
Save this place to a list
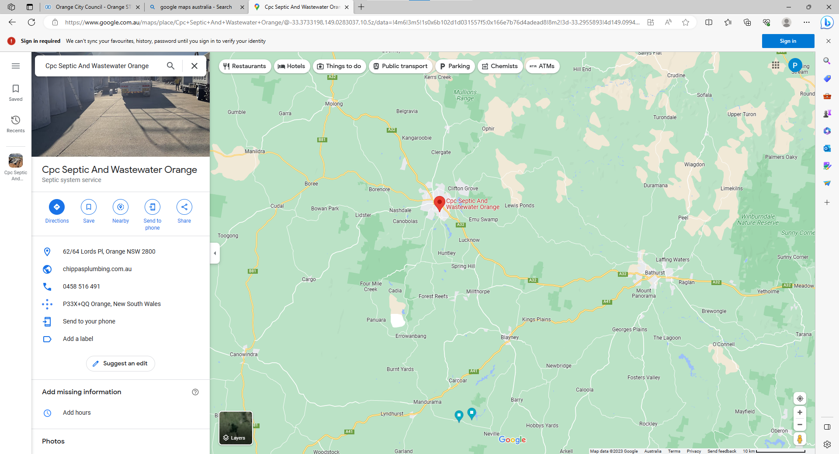[89, 211]
